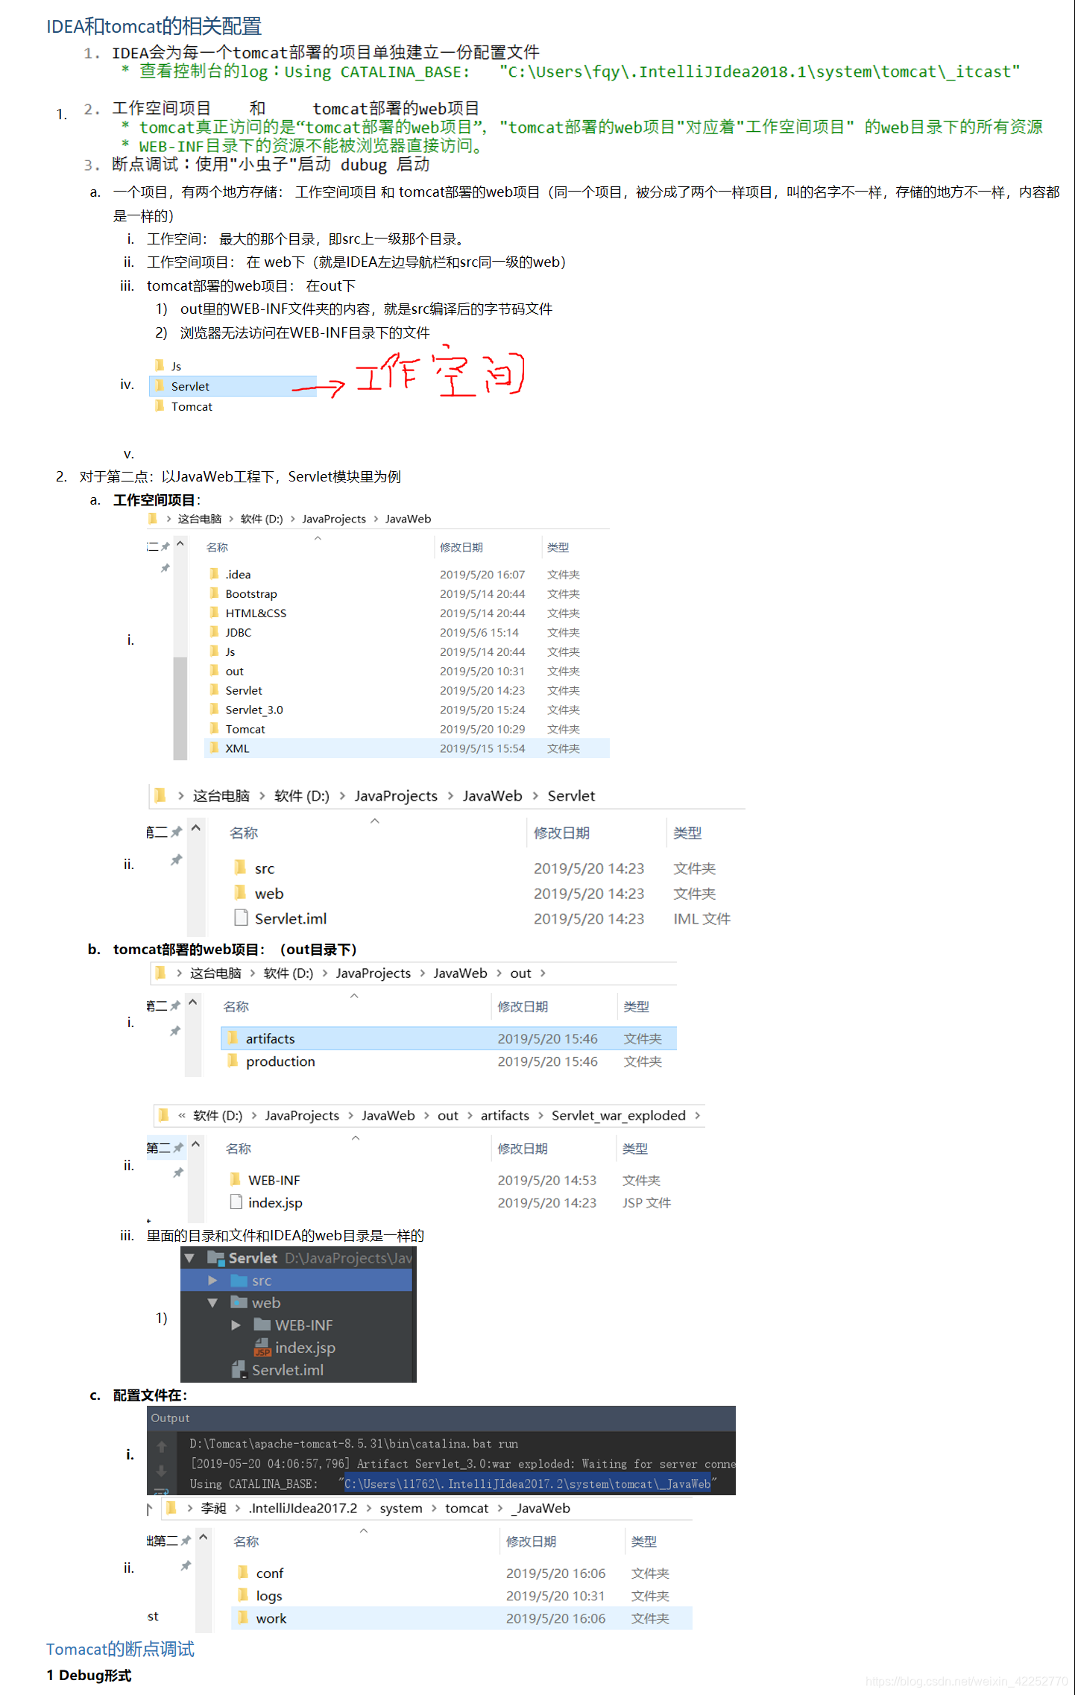Click 名称 header above WEB-INF row
This screenshot has width=1075, height=1695.
(x=239, y=1149)
